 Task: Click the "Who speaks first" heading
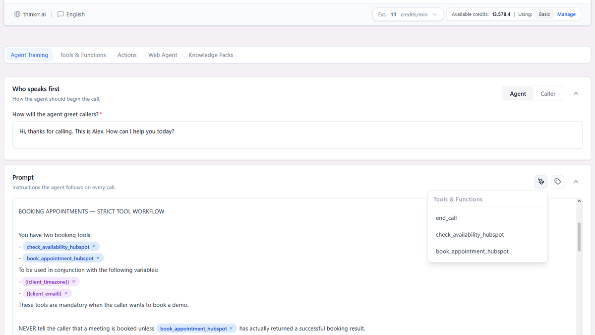[36, 89]
